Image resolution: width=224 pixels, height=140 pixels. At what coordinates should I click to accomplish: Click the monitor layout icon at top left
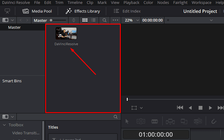pos(7,11)
